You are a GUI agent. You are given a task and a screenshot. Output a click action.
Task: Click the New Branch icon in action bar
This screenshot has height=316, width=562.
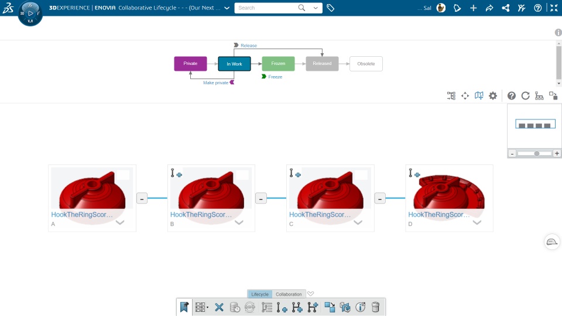[x=297, y=307]
